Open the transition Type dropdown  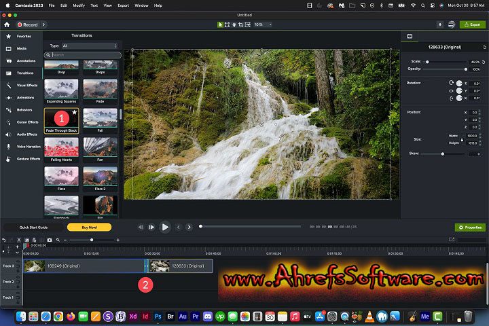pos(90,46)
